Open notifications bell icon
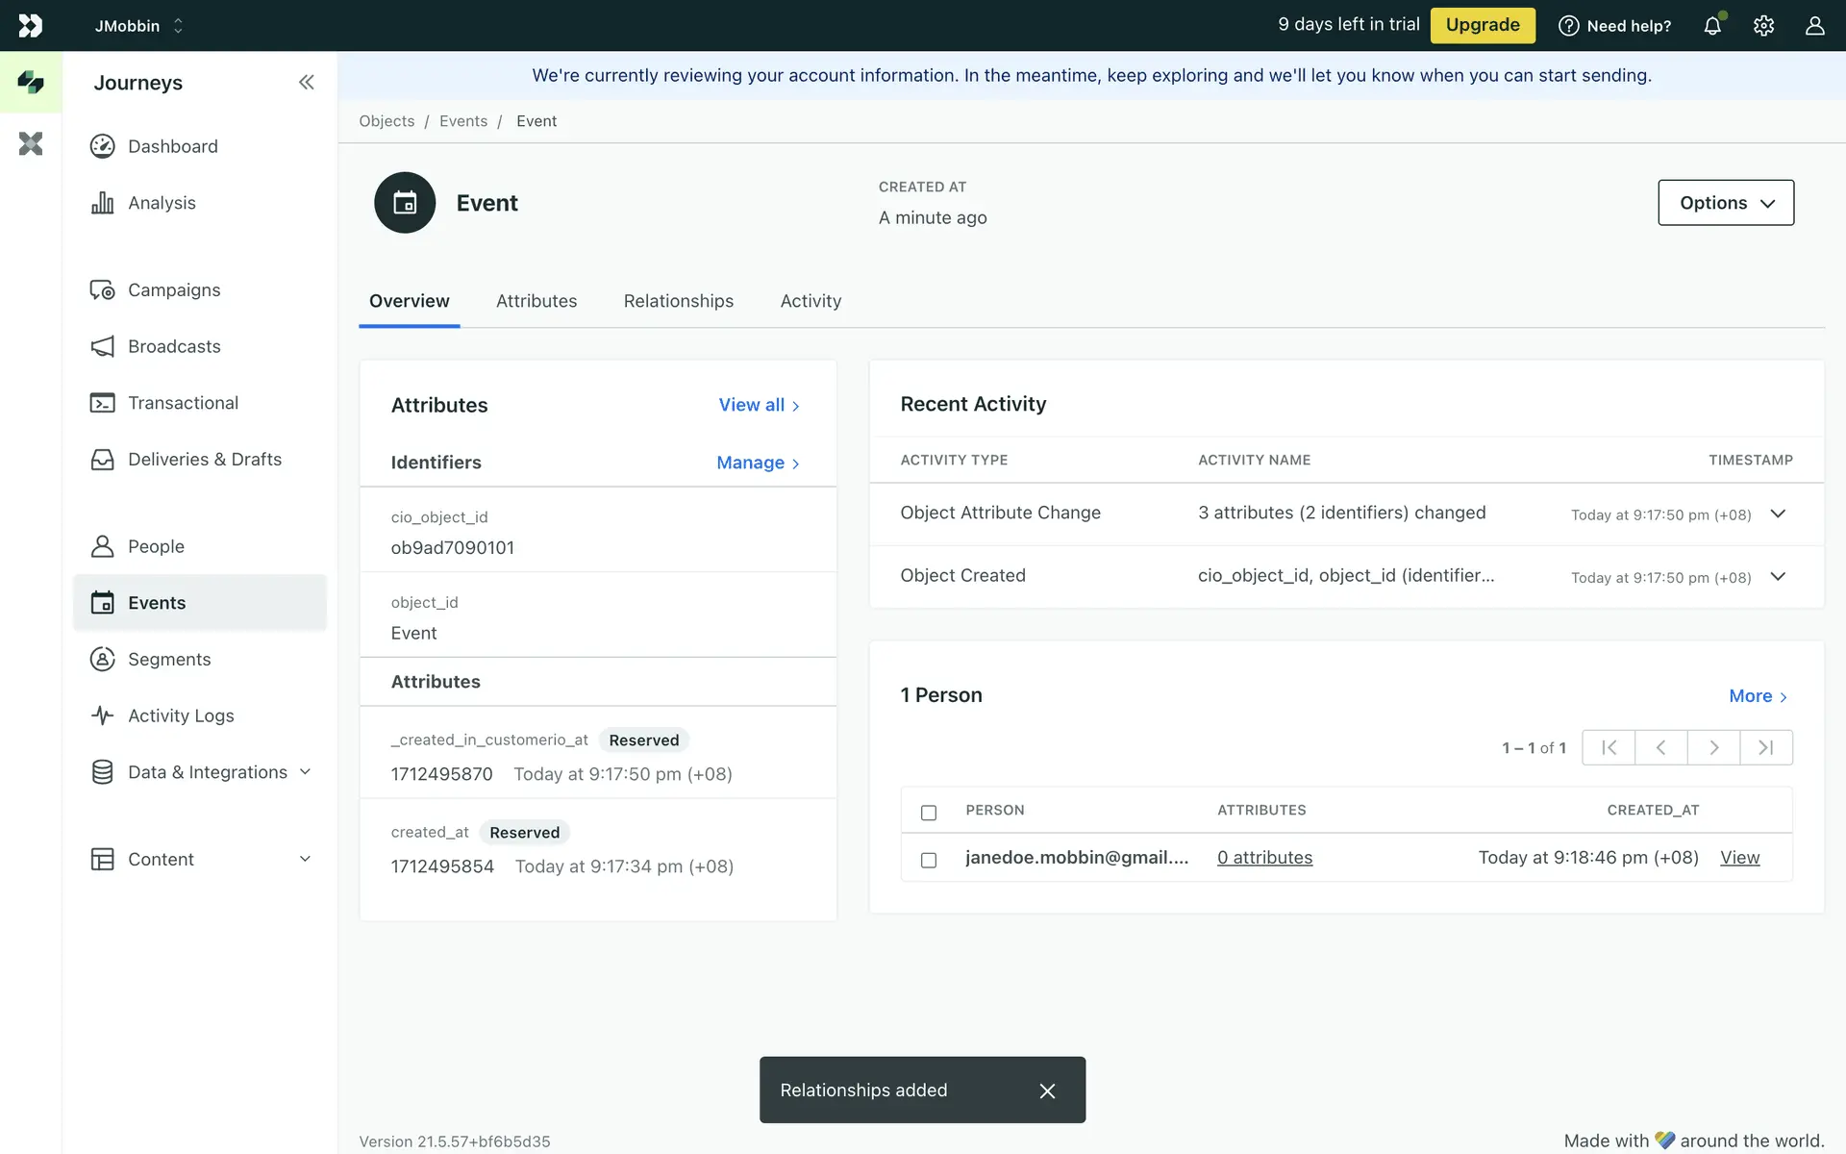The height and width of the screenshot is (1154, 1846). click(x=1712, y=26)
